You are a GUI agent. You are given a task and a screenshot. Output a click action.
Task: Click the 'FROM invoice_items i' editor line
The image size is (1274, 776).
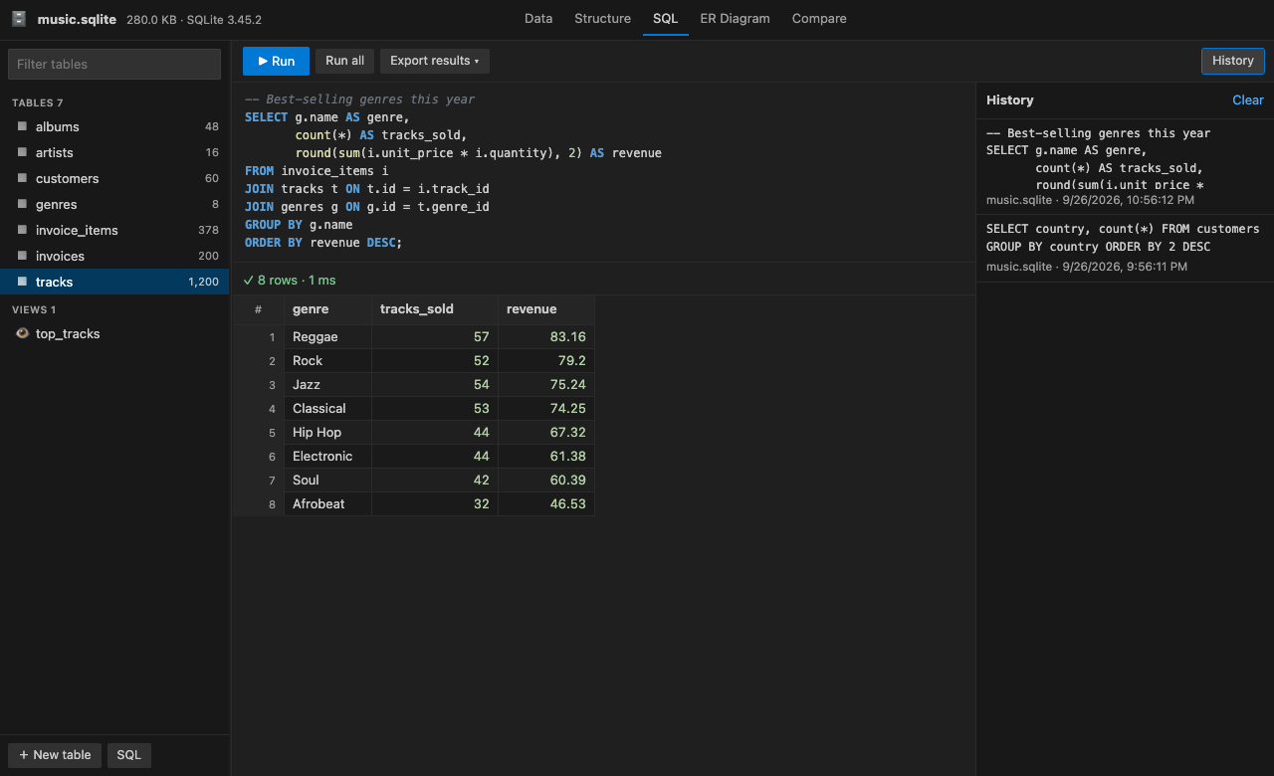pyautogui.click(x=317, y=171)
